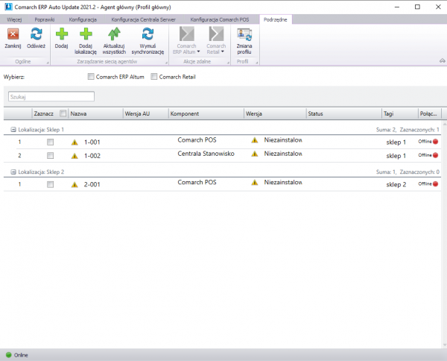447x361 pixels.
Task: Collapse the ribbon with the chevron arrow
Action: click(x=442, y=60)
